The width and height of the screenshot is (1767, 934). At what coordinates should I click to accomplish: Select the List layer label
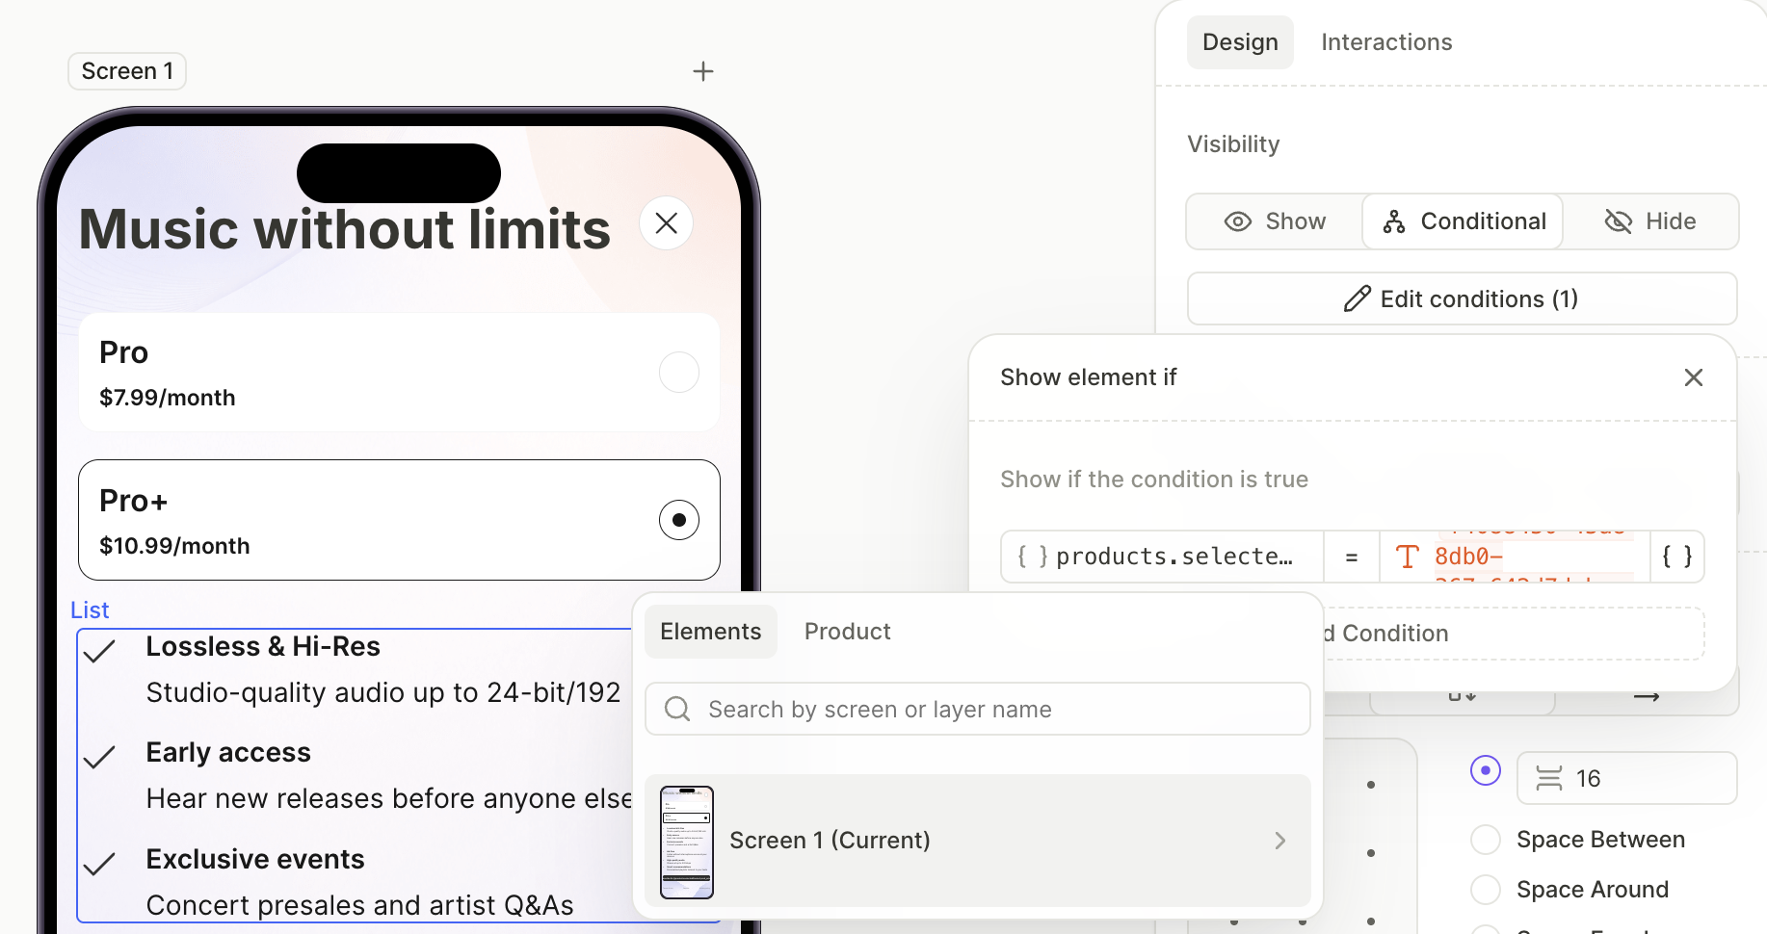coord(90,610)
